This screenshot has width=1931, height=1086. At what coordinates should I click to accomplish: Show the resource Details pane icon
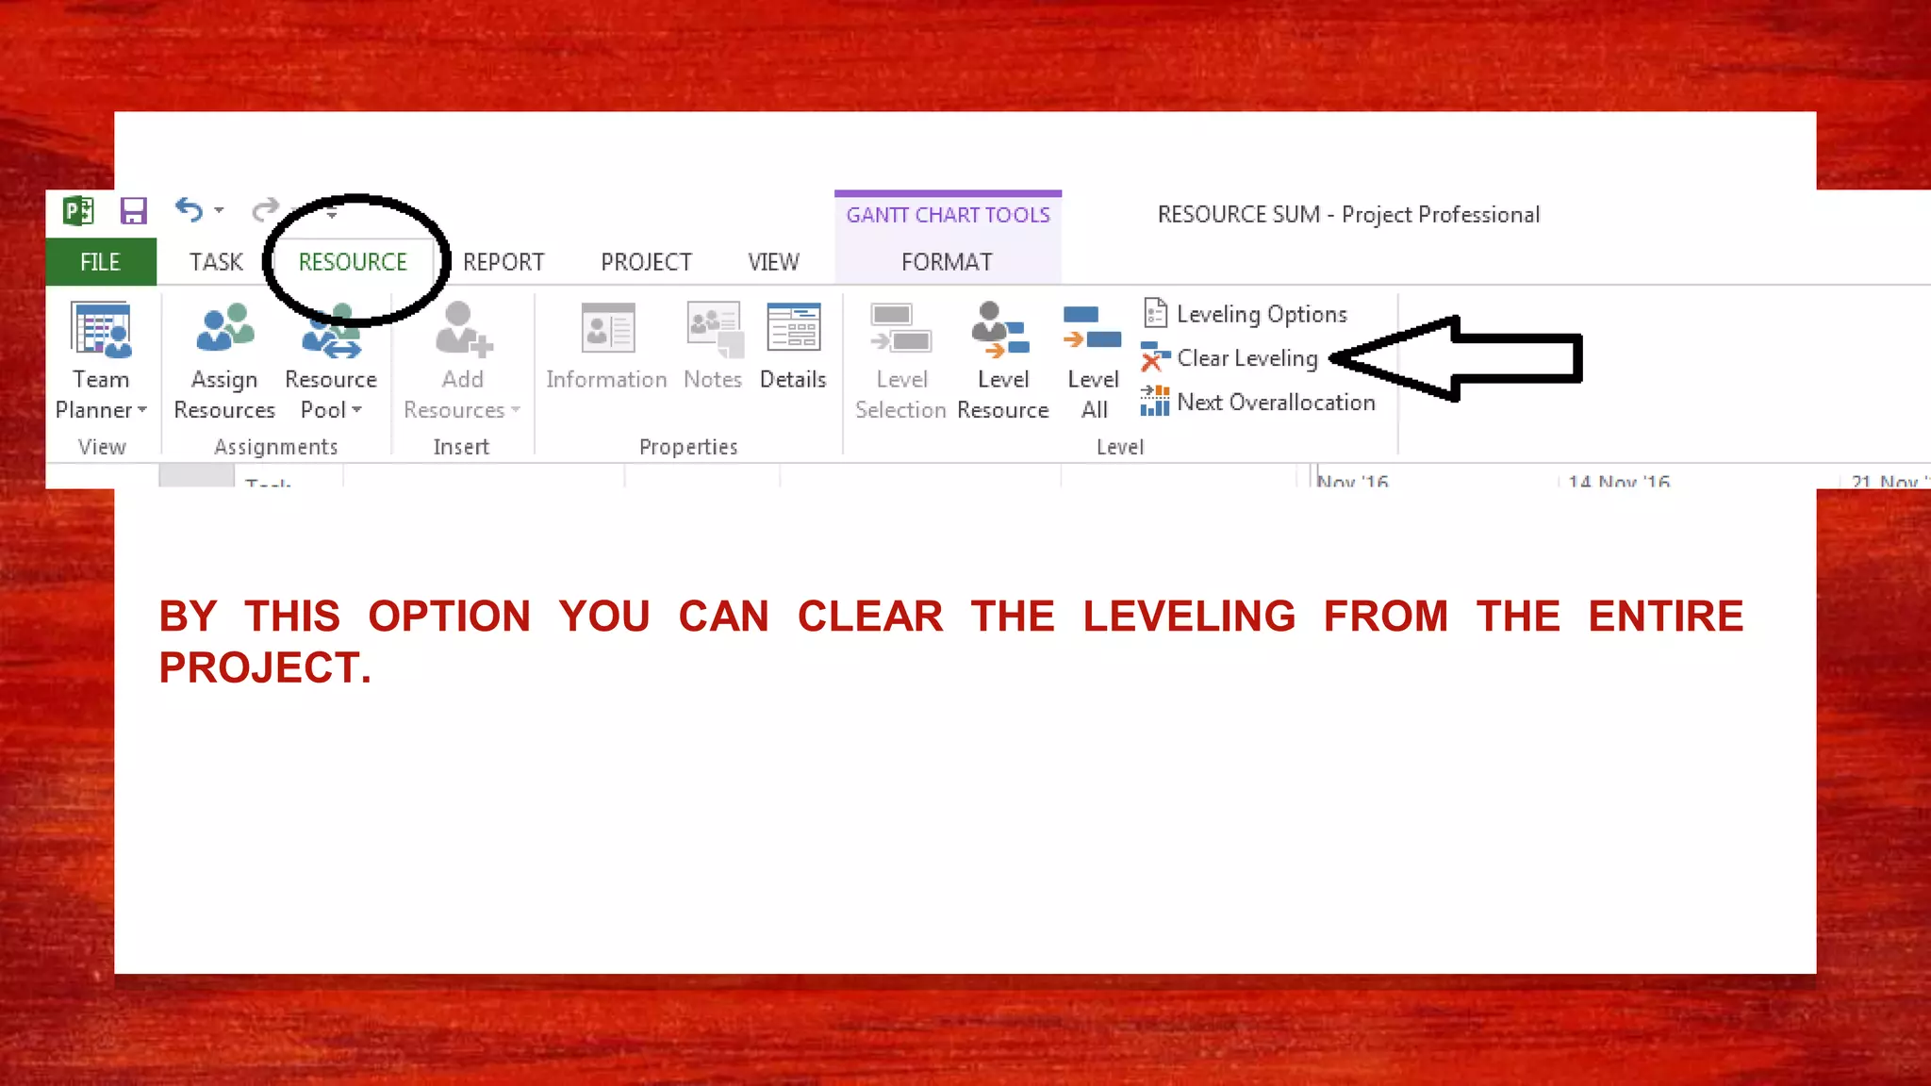794,328
